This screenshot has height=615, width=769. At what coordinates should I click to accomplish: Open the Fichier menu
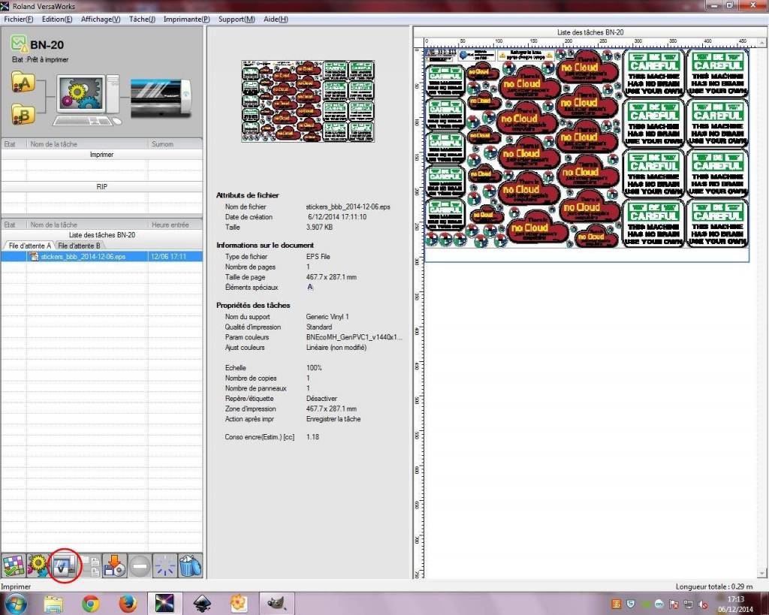click(x=18, y=19)
